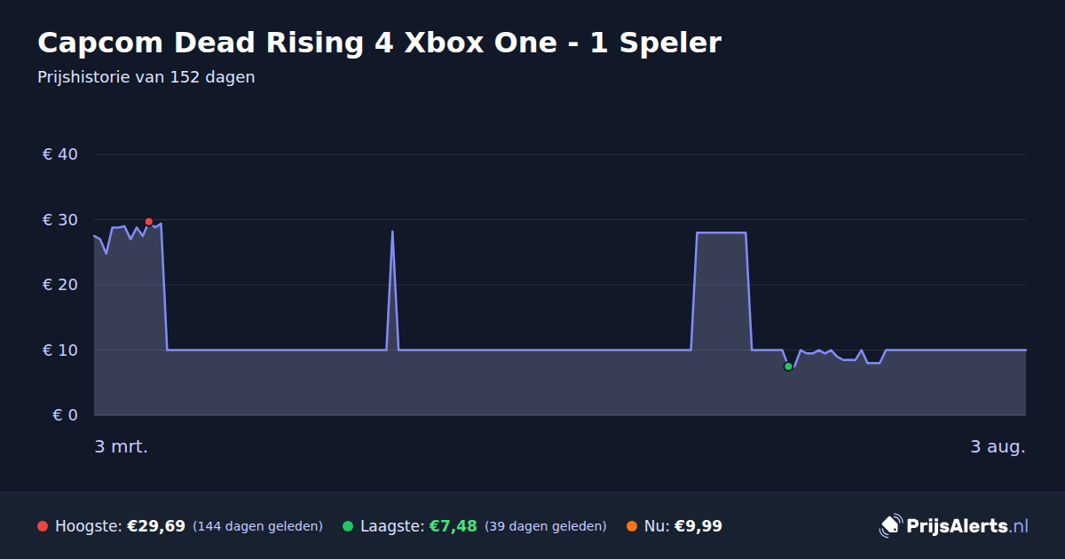This screenshot has width=1065, height=559.
Task: Click the PrijsAlerts price tag logo icon
Action: 890,526
